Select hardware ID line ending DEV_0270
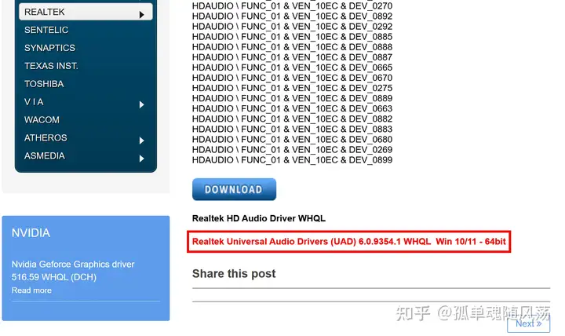Viewport: 565px width, 336px height. pos(292,5)
